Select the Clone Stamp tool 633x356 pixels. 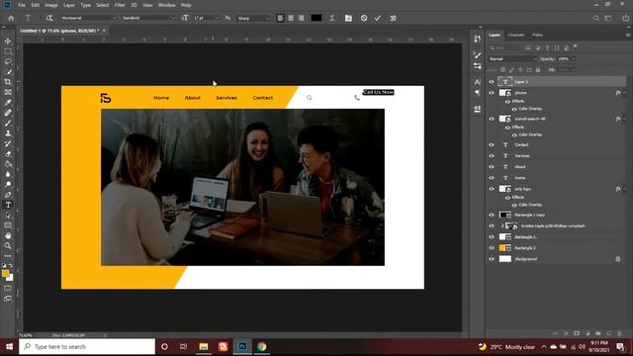8,133
